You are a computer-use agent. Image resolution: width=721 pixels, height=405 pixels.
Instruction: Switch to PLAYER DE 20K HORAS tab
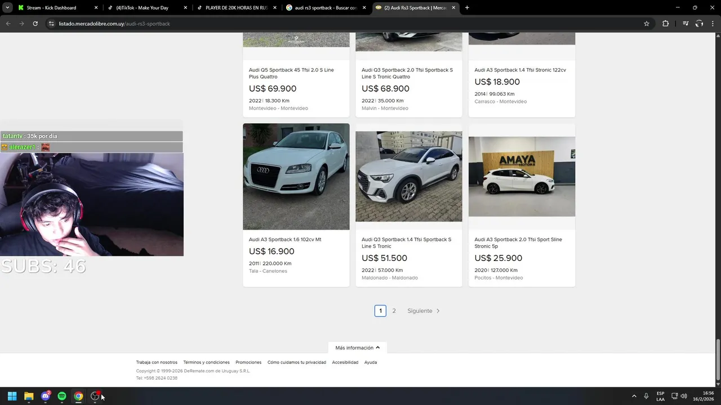(237, 8)
